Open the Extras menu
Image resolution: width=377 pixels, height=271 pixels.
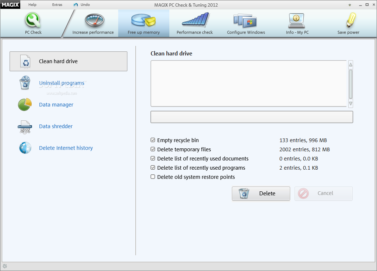pyautogui.click(x=57, y=4)
